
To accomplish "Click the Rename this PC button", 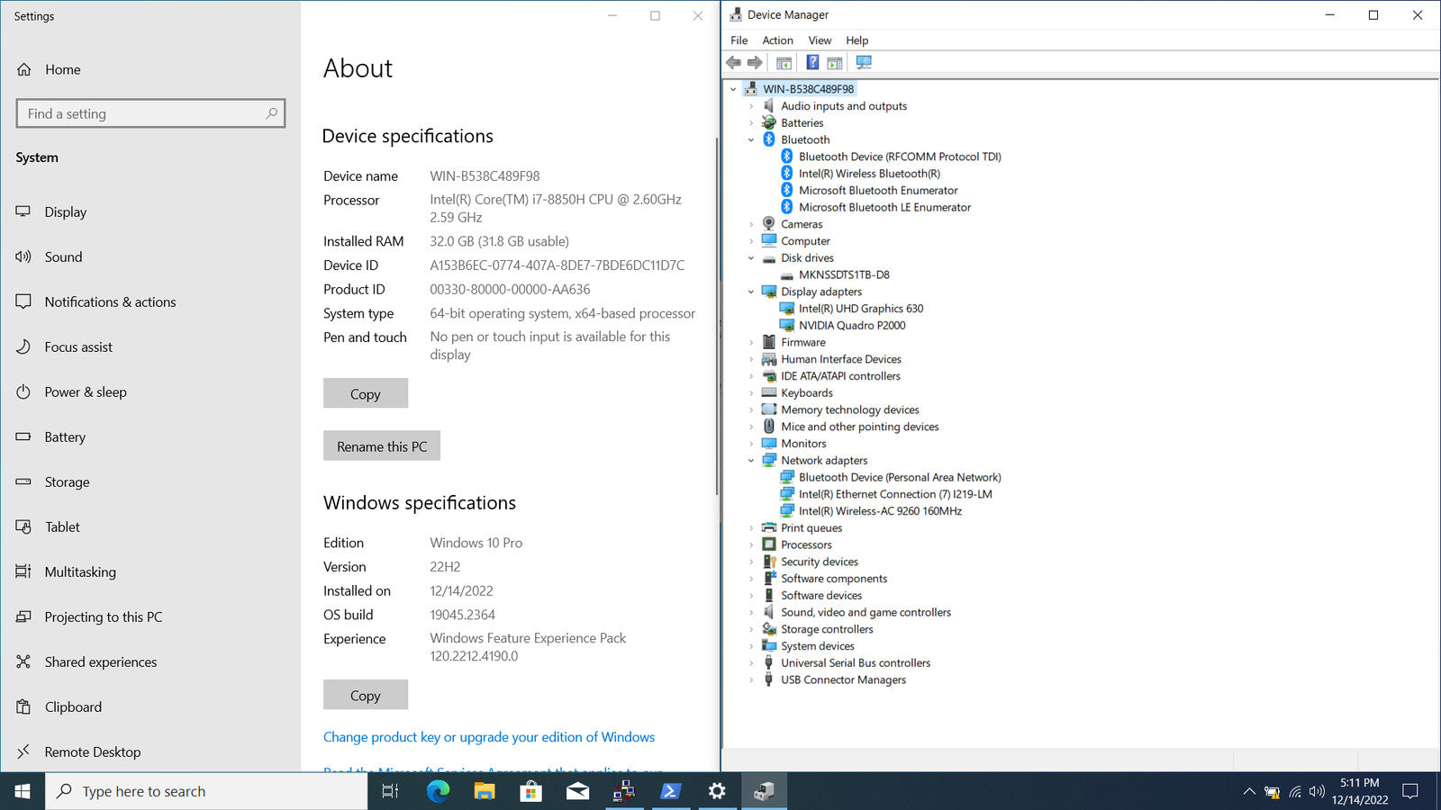I will (x=382, y=446).
